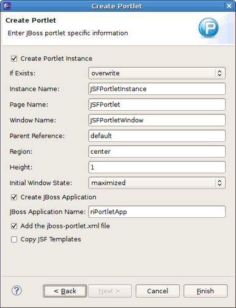Click the Height input field
236x308 pixels.
(157, 167)
